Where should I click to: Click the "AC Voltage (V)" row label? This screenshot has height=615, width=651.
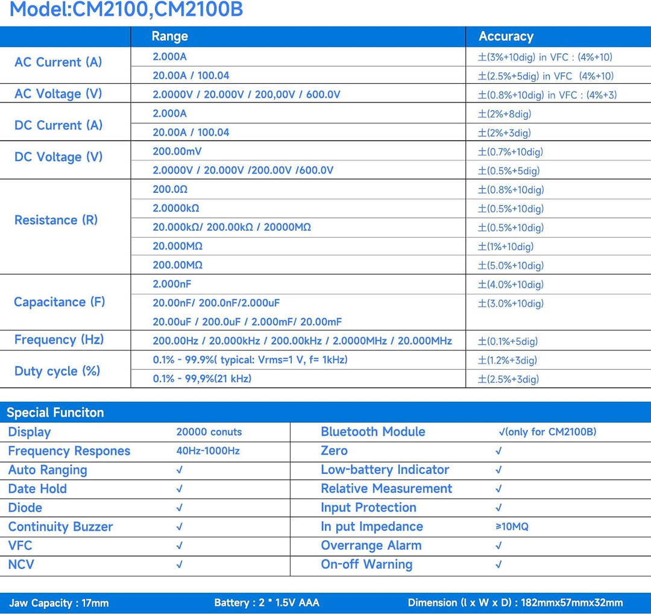pos(58,94)
